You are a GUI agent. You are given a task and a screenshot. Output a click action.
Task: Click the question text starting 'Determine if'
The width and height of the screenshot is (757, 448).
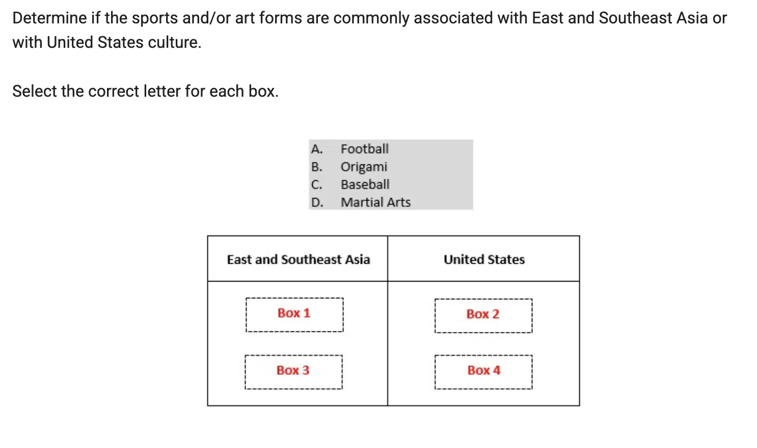(x=369, y=30)
